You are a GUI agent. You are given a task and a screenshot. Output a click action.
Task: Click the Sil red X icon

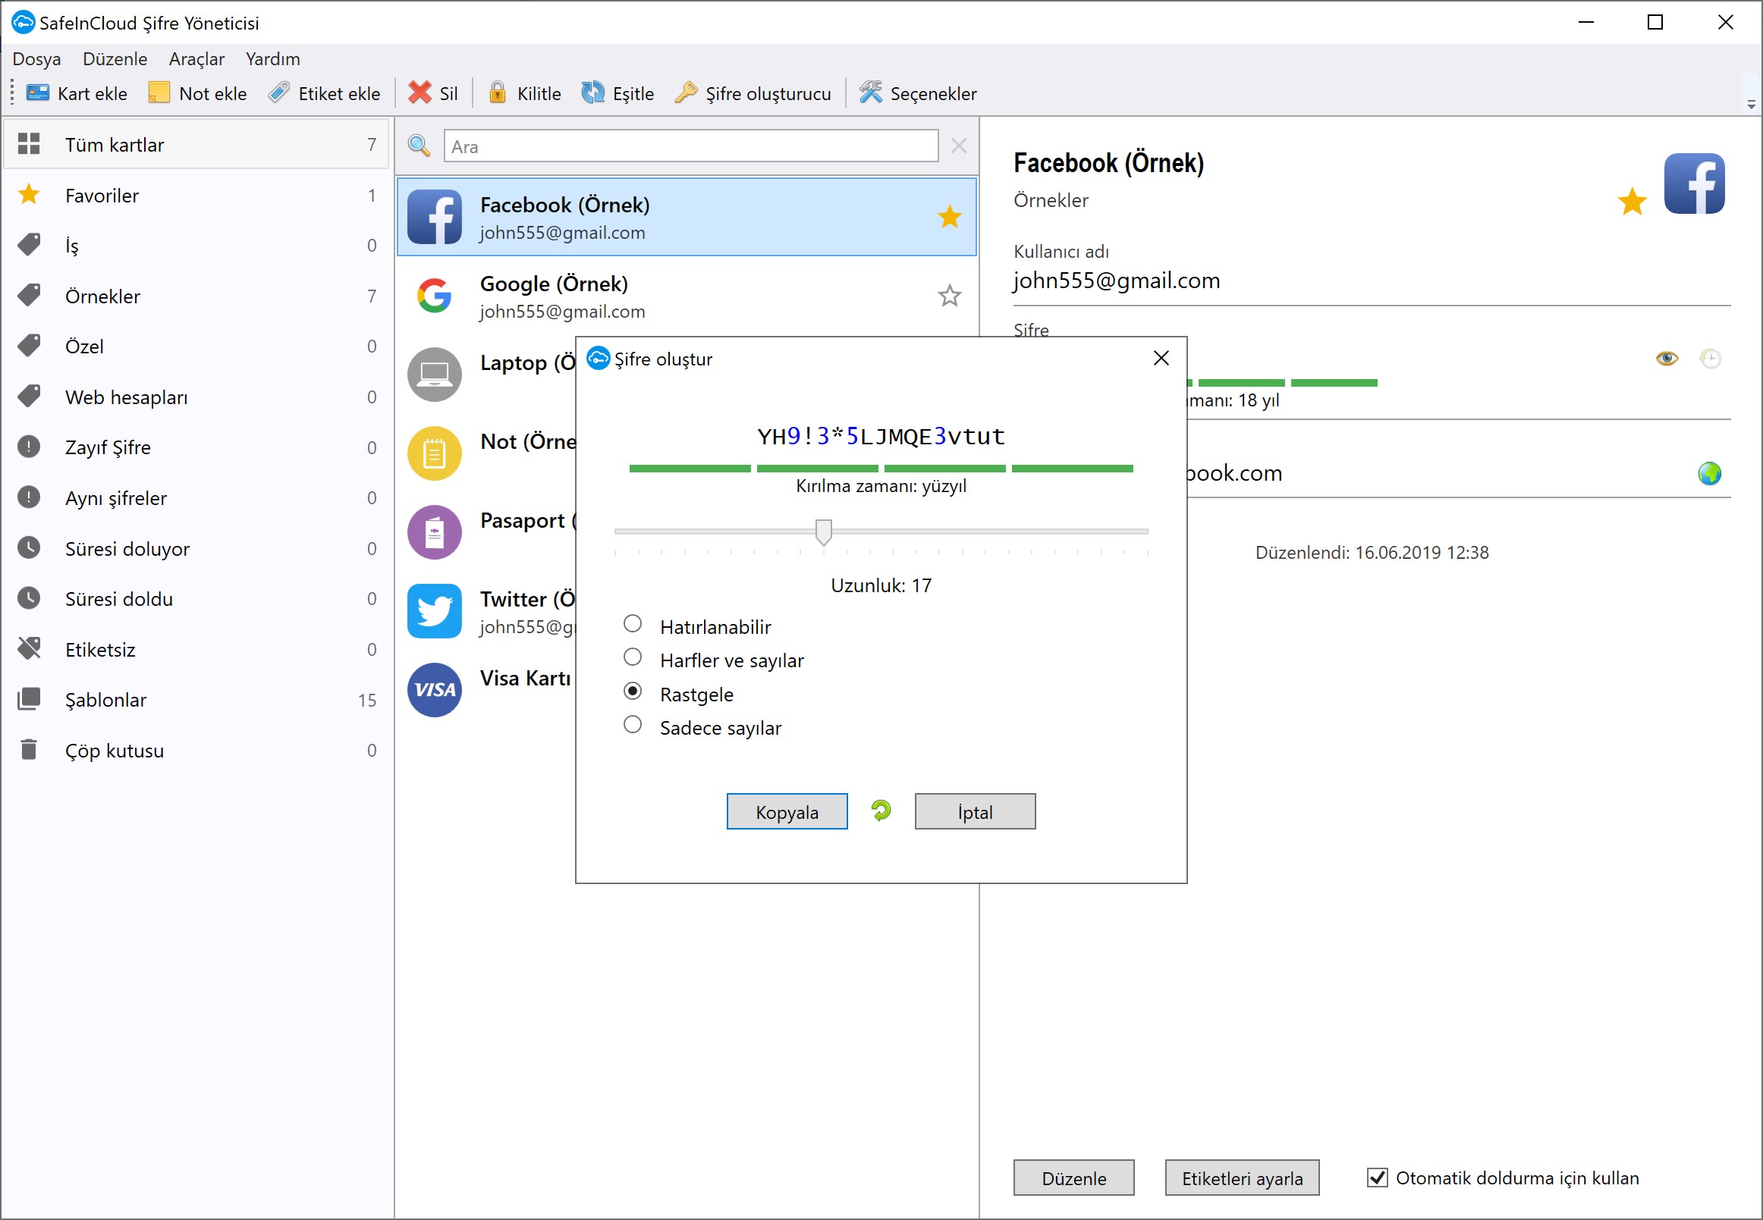420,93
